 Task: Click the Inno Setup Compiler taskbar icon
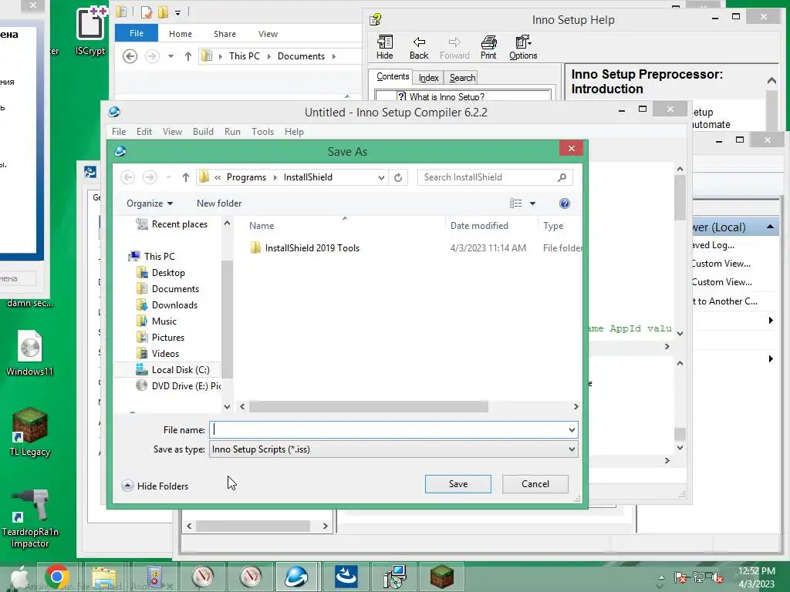click(296, 577)
